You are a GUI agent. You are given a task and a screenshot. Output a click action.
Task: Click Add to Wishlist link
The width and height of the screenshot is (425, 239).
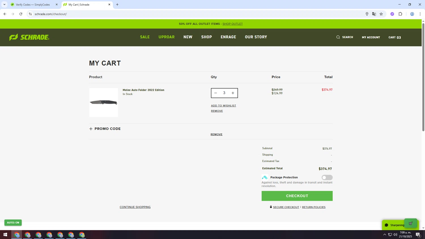(x=224, y=106)
